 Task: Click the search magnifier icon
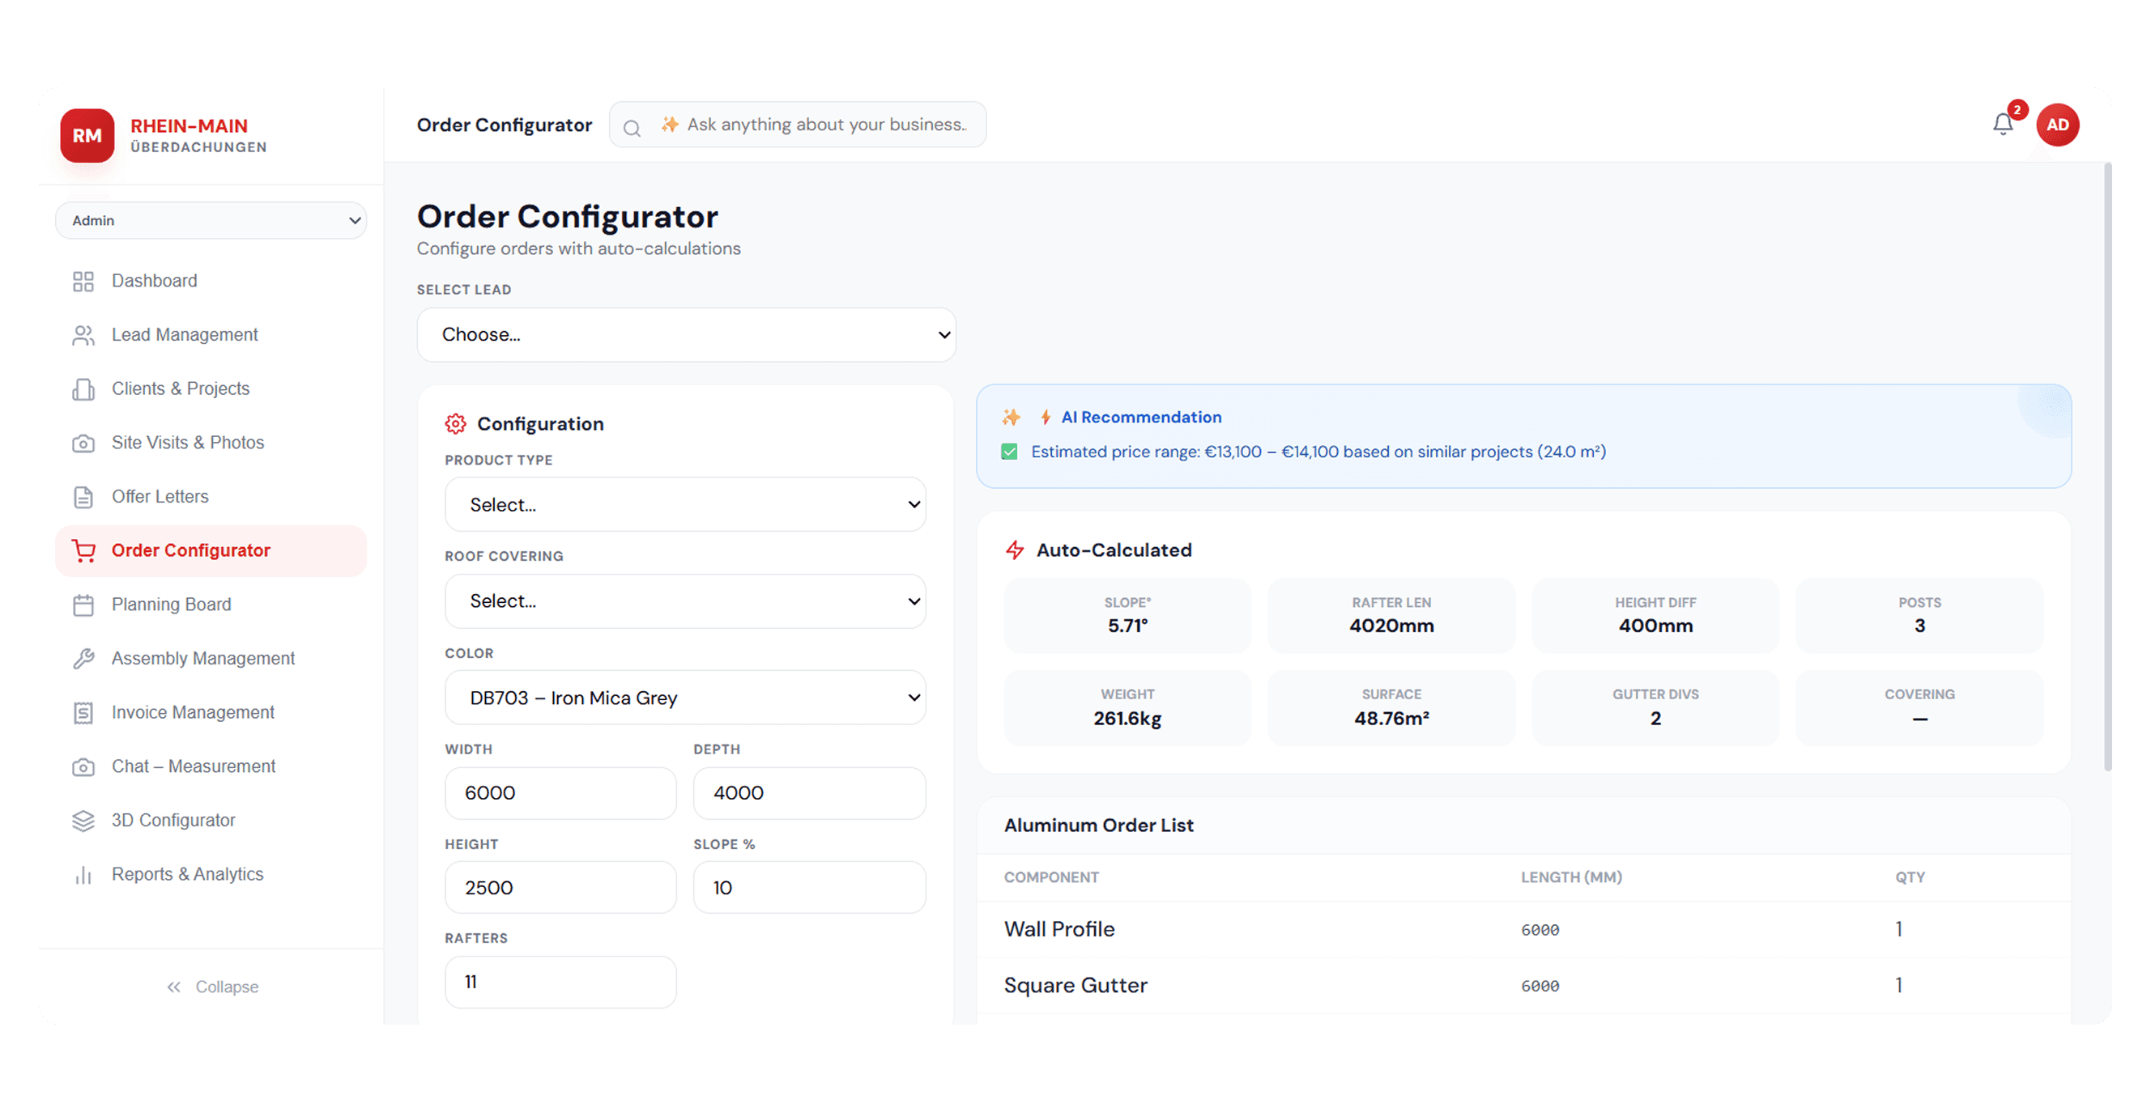click(x=633, y=128)
